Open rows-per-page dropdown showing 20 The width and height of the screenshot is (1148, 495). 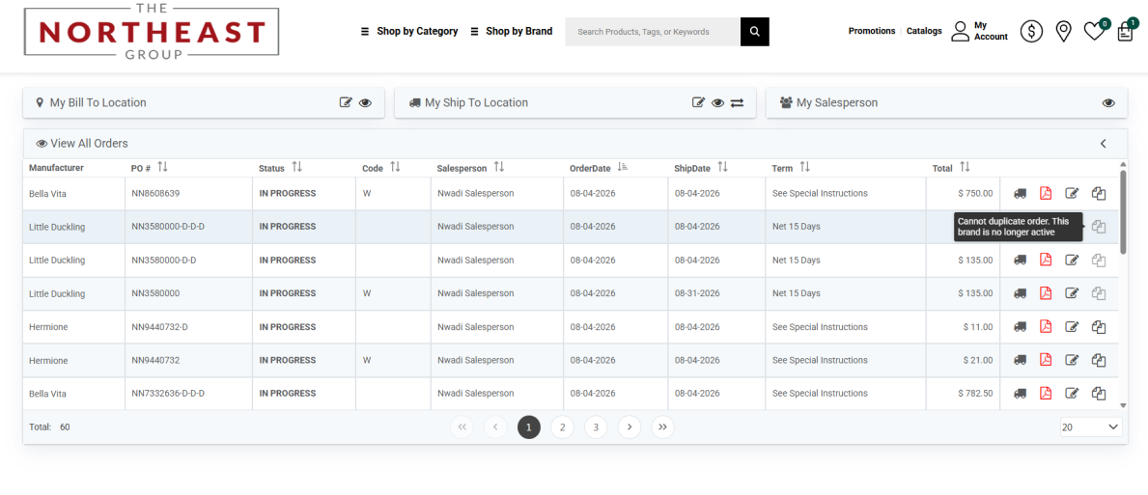(x=1091, y=427)
